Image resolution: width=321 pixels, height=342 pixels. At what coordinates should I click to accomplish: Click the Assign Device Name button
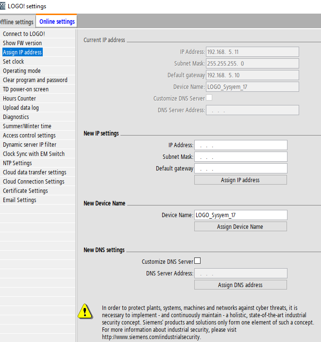pos(240,226)
